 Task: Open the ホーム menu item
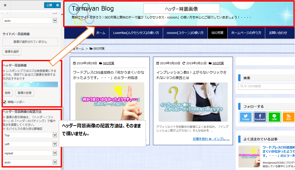101,33
